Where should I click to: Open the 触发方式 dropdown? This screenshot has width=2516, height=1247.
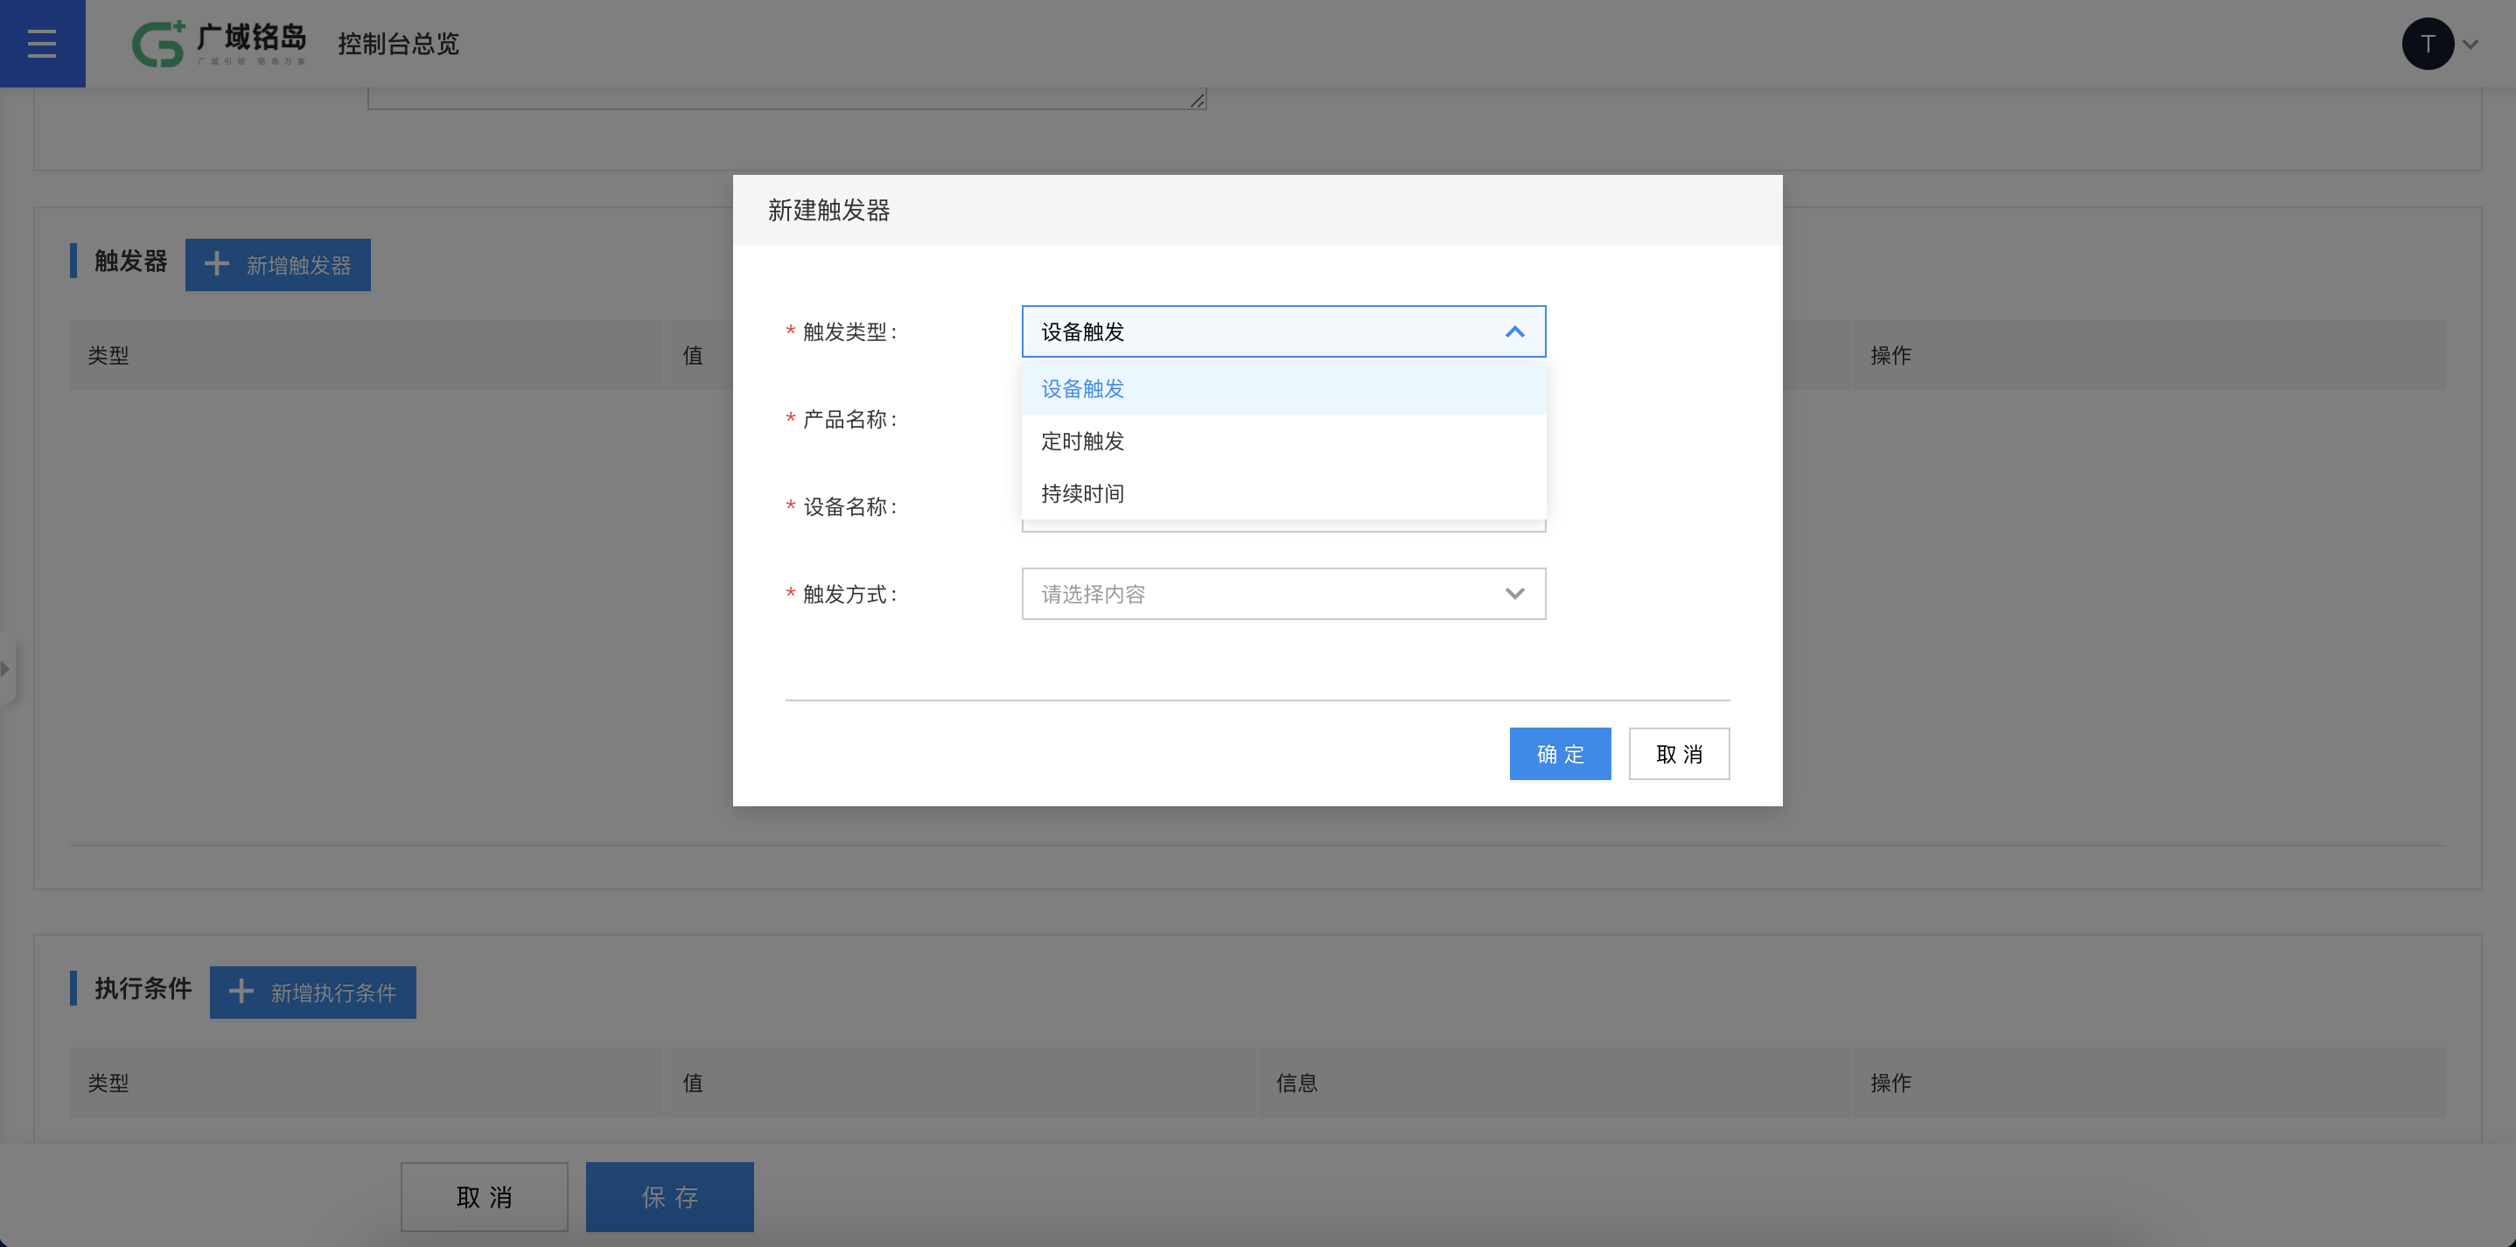1283,594
